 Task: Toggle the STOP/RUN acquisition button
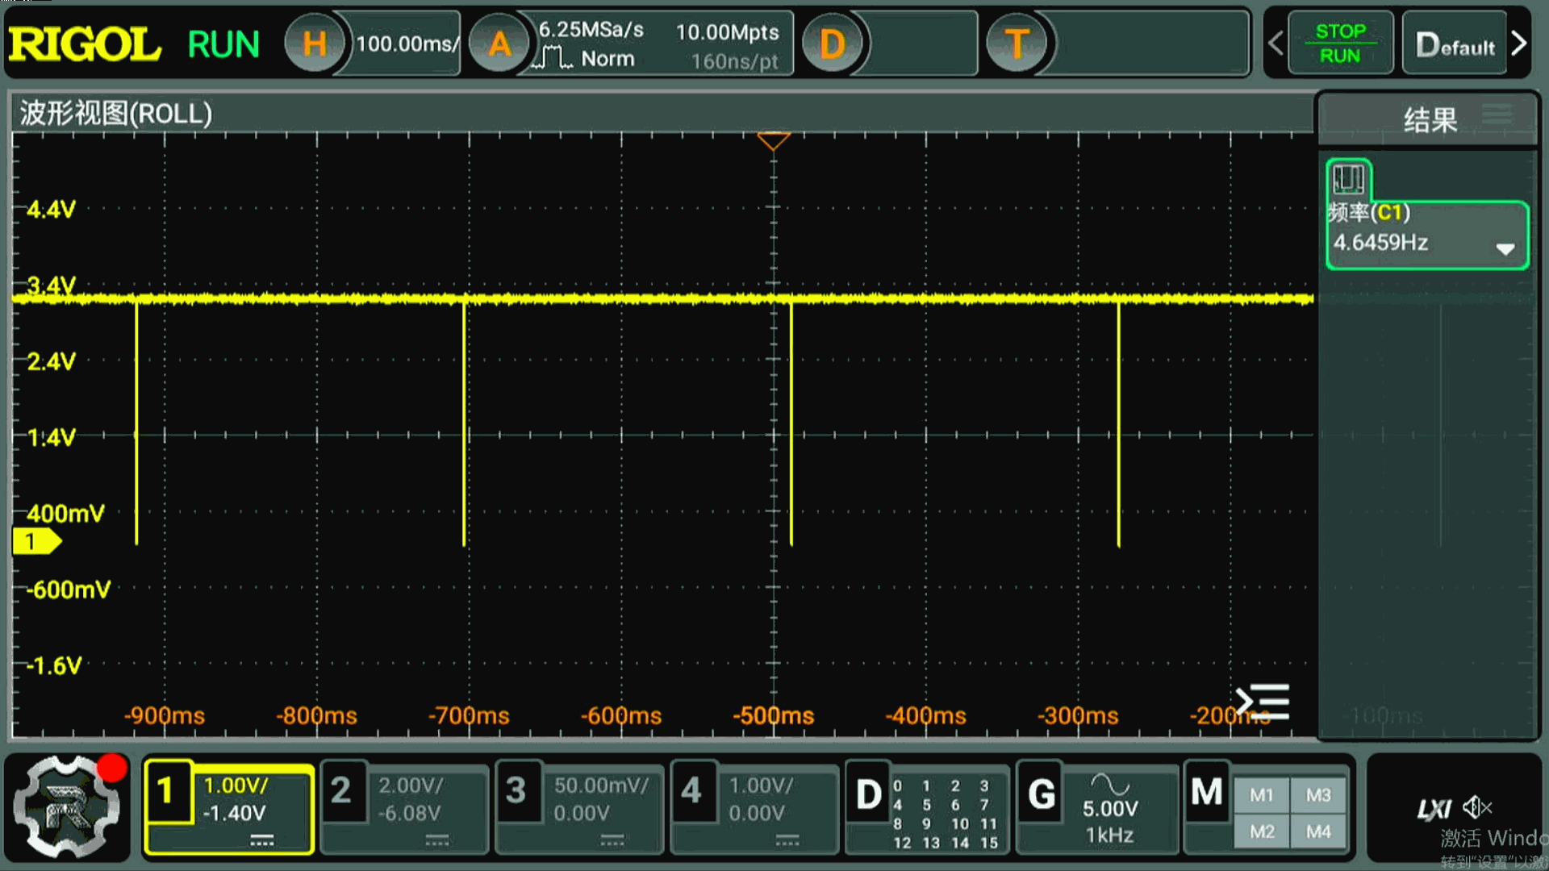pyautogui.click(x=1340, y=44)
